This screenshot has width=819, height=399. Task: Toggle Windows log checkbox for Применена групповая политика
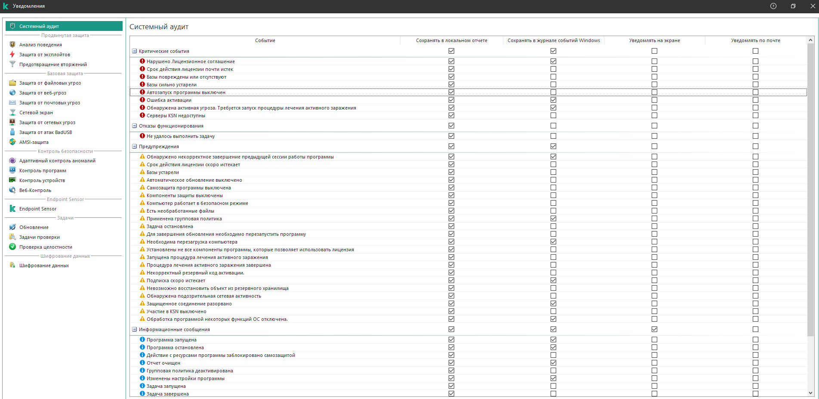tap(553, 219)
